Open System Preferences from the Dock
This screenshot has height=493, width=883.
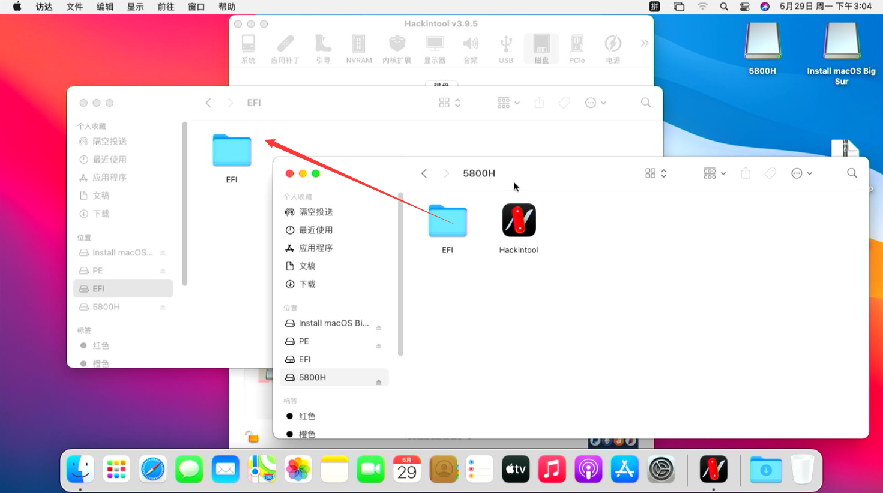coord(661,469)
